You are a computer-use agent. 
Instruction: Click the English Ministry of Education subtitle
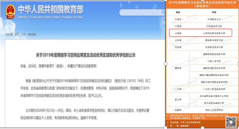coord(51,17)
